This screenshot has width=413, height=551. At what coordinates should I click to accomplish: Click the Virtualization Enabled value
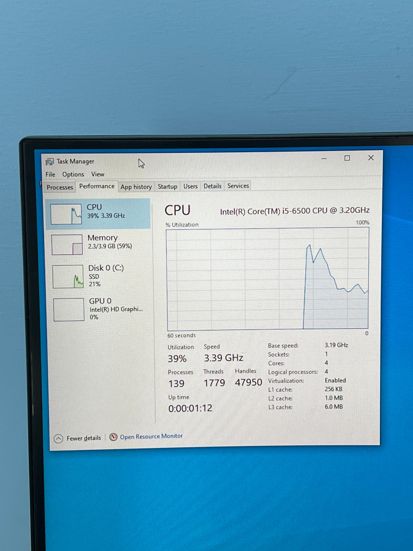[335, 381]
